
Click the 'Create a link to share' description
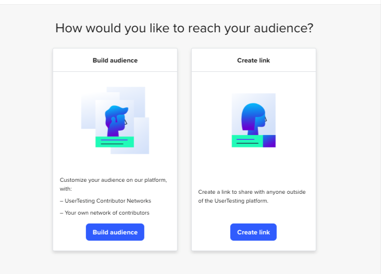point(252,192)
